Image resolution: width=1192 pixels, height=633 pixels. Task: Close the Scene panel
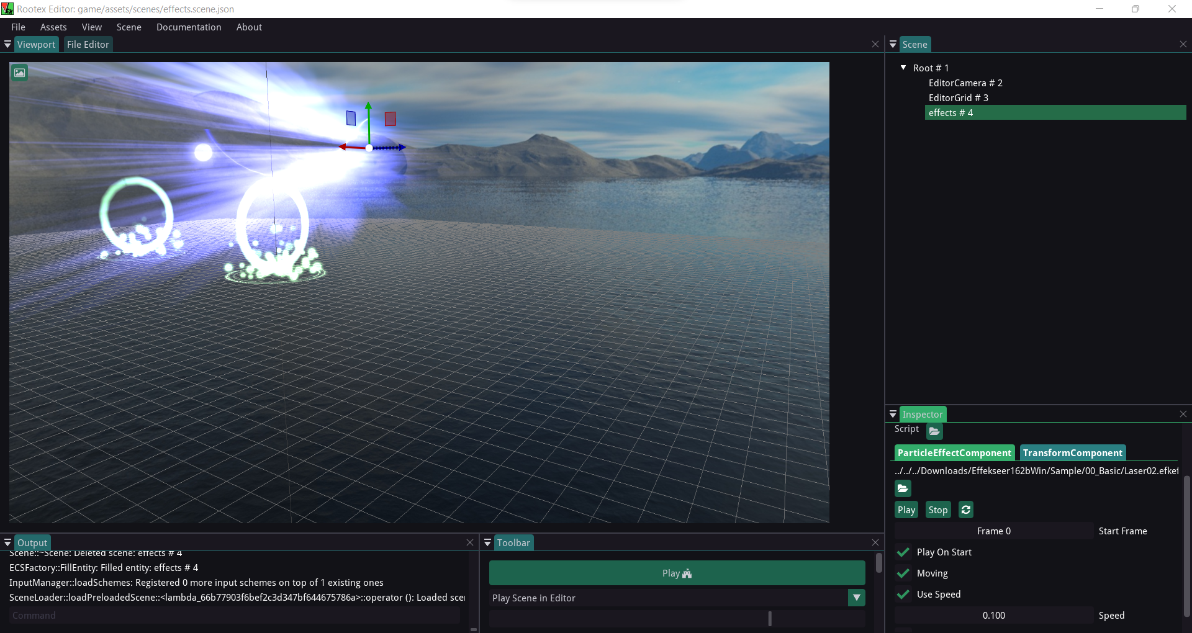coord(1183,44)
